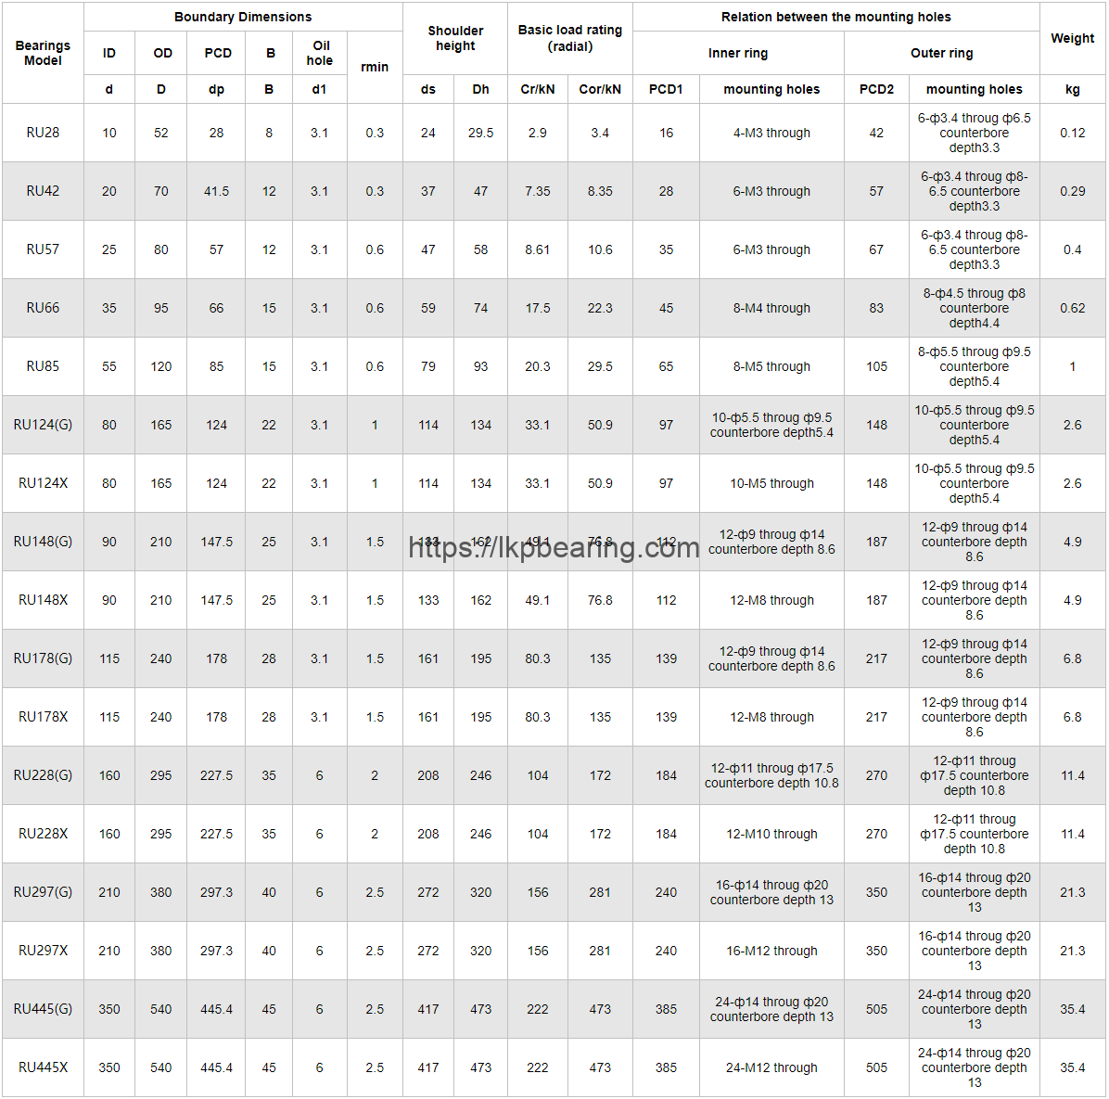Click the Boundary Dimensions header
1109x1099 pixels.
[243, 17]
